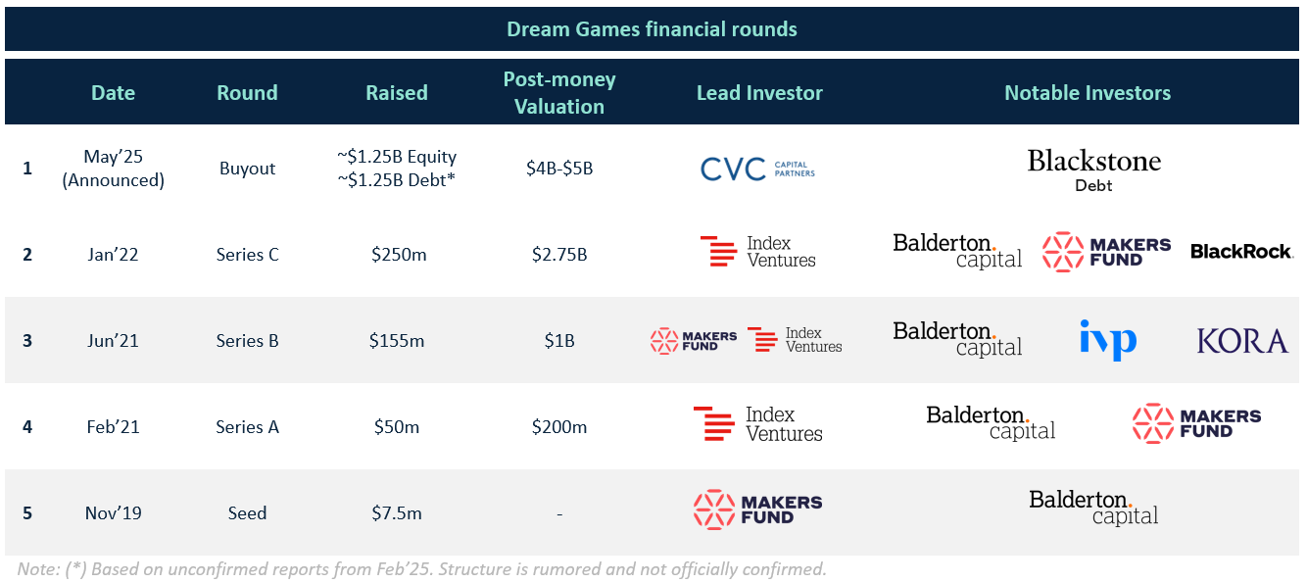Select Makers Fund logo in Seed row
The width and height of the screenshot is (1307, 583).
click(x=757, y=510)
